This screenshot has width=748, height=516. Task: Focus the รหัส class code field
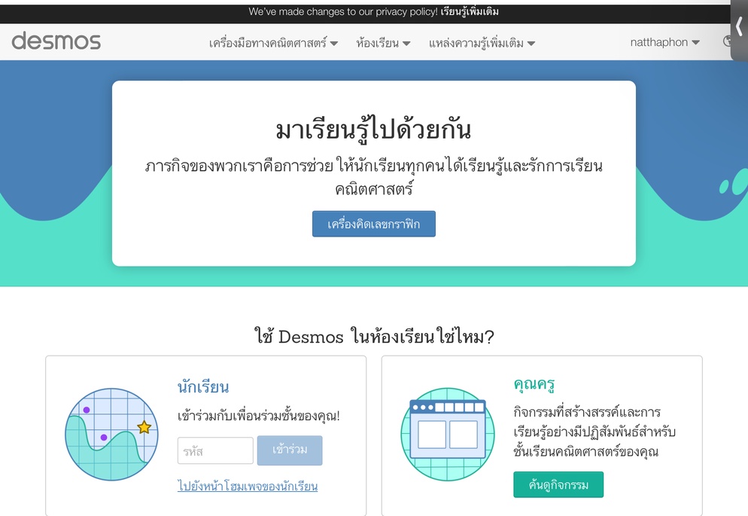pyautogui.click(x=215, y=450)
